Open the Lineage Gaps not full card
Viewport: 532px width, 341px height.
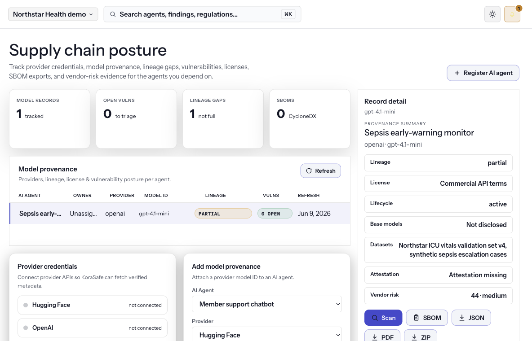pyautogui.click(x=223, y=118)
